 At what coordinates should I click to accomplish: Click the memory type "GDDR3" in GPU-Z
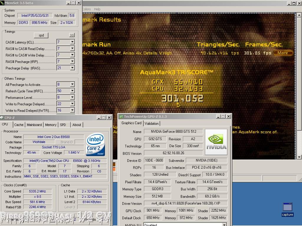tap(157, 189)
